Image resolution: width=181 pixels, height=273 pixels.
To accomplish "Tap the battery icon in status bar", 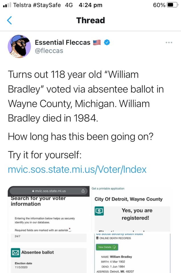I will [x=172, y=5].
